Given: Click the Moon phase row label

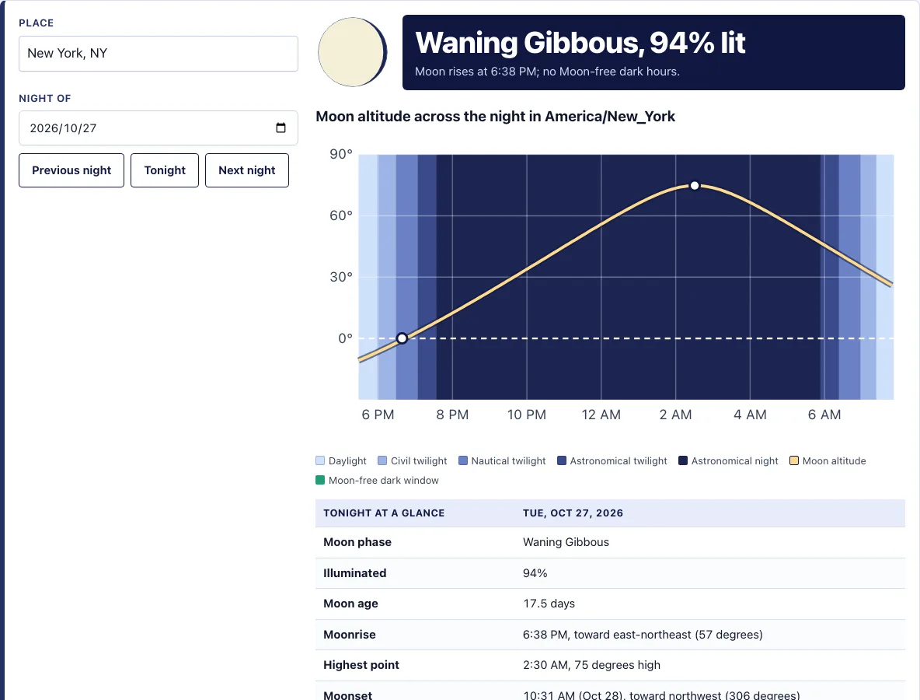Looking at the screenshot, I should click(357, 542).
